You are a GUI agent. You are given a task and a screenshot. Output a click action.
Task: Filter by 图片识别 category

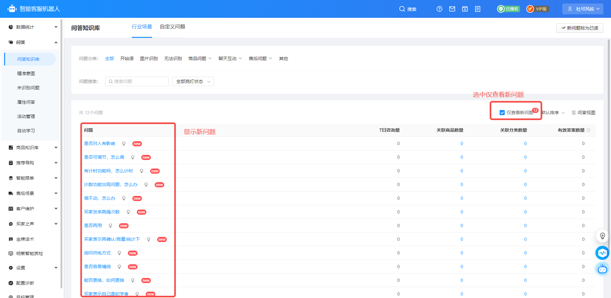149,59
